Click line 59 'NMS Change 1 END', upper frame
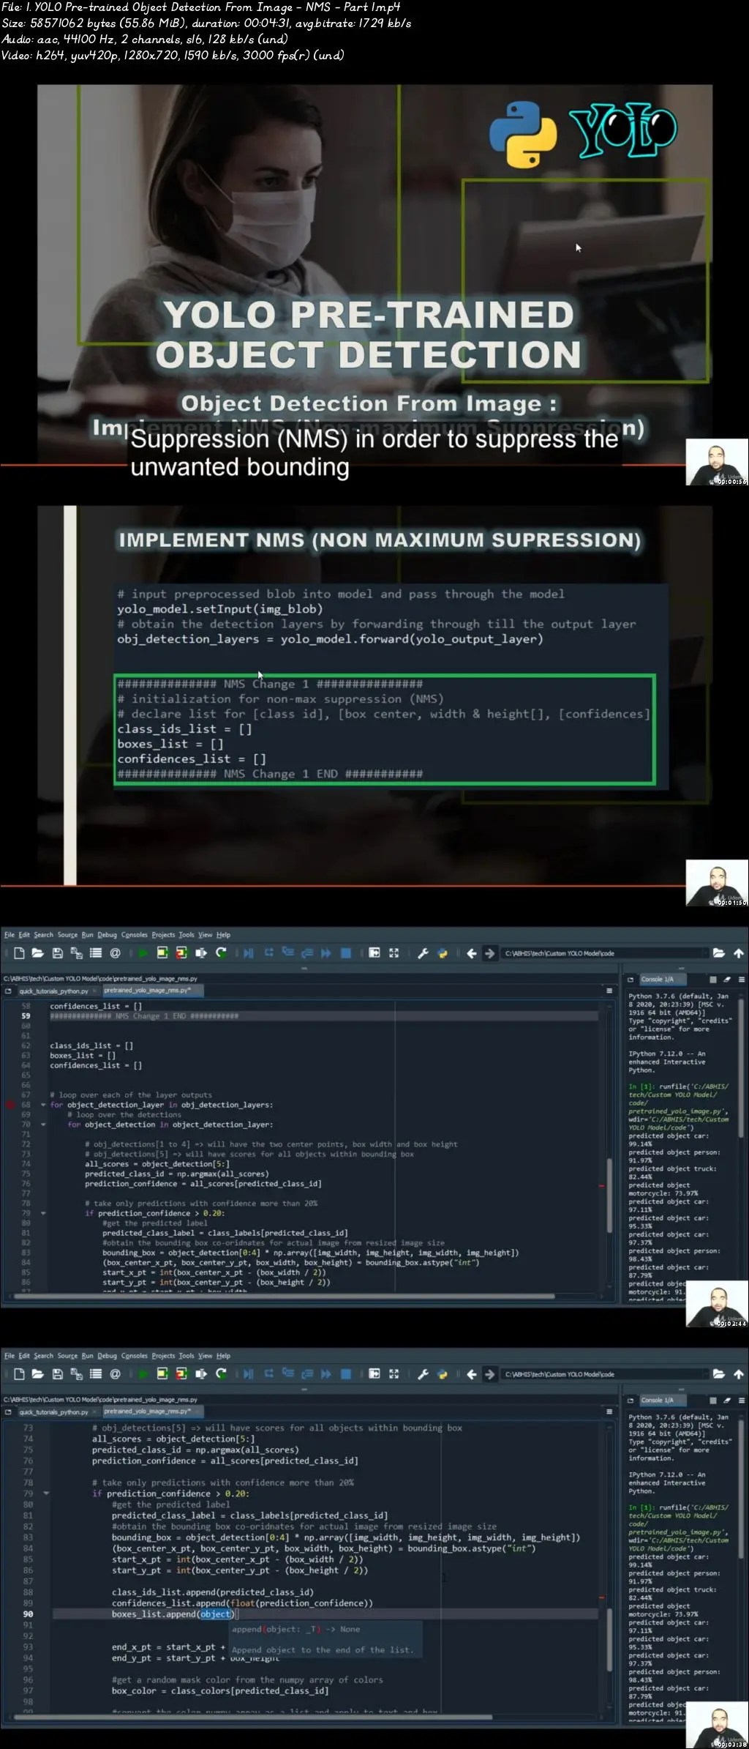 144,1015
